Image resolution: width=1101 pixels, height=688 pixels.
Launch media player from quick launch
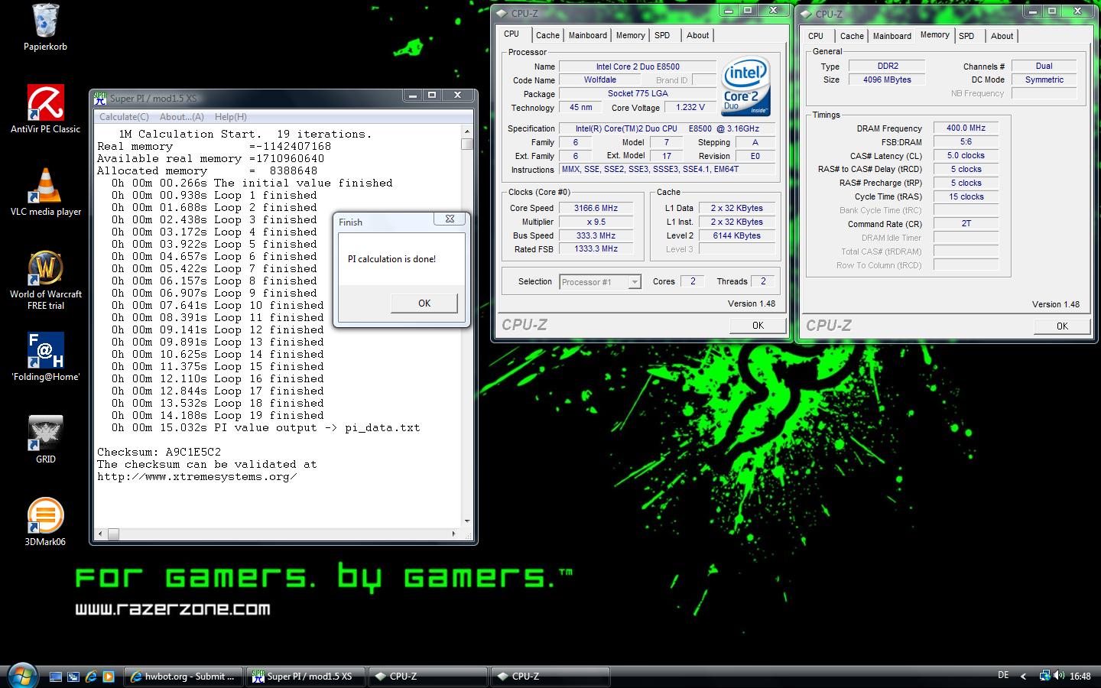click(x=108, y=677)
